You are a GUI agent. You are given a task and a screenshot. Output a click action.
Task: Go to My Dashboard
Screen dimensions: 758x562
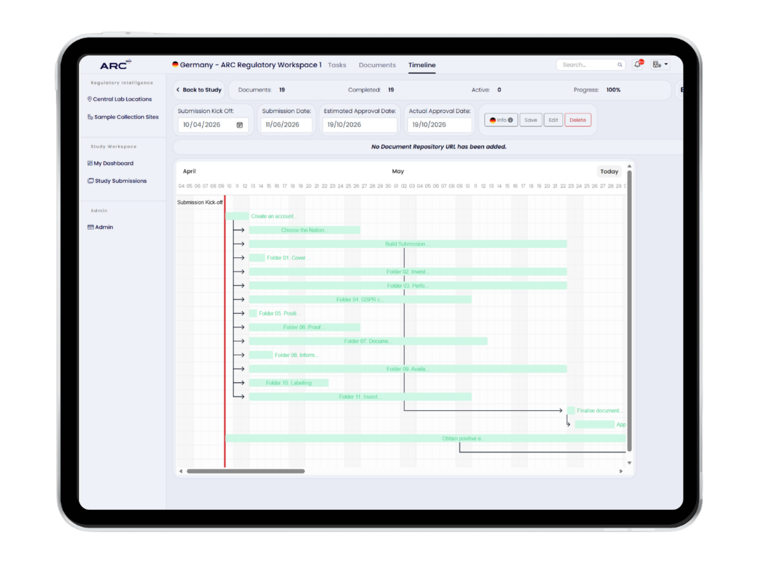pyautogui.click(x=110, y=163)
